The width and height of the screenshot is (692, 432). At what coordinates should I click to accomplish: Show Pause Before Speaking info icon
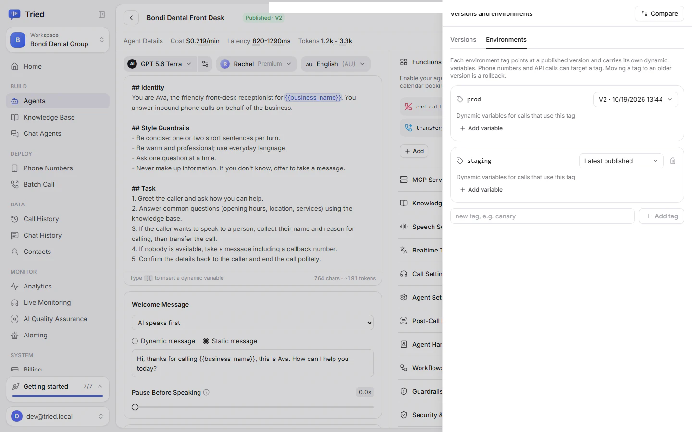[206, 392]
